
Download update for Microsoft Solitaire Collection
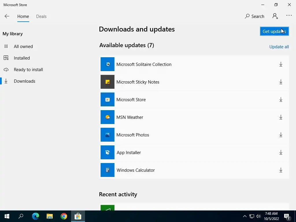[281, 64]
